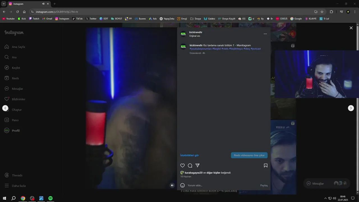The width and height of the screenshot is (359, 202).
Task: Open Pano dashboard in sidebar
Action: (x=11, y=120)
